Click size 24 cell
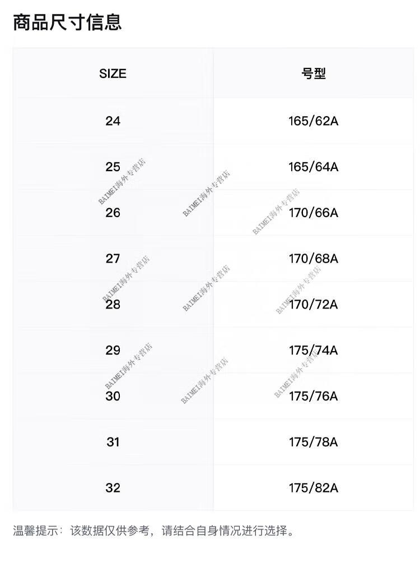Screen dimensions: 420x561 pyautogui.click(x=113, y=121)
